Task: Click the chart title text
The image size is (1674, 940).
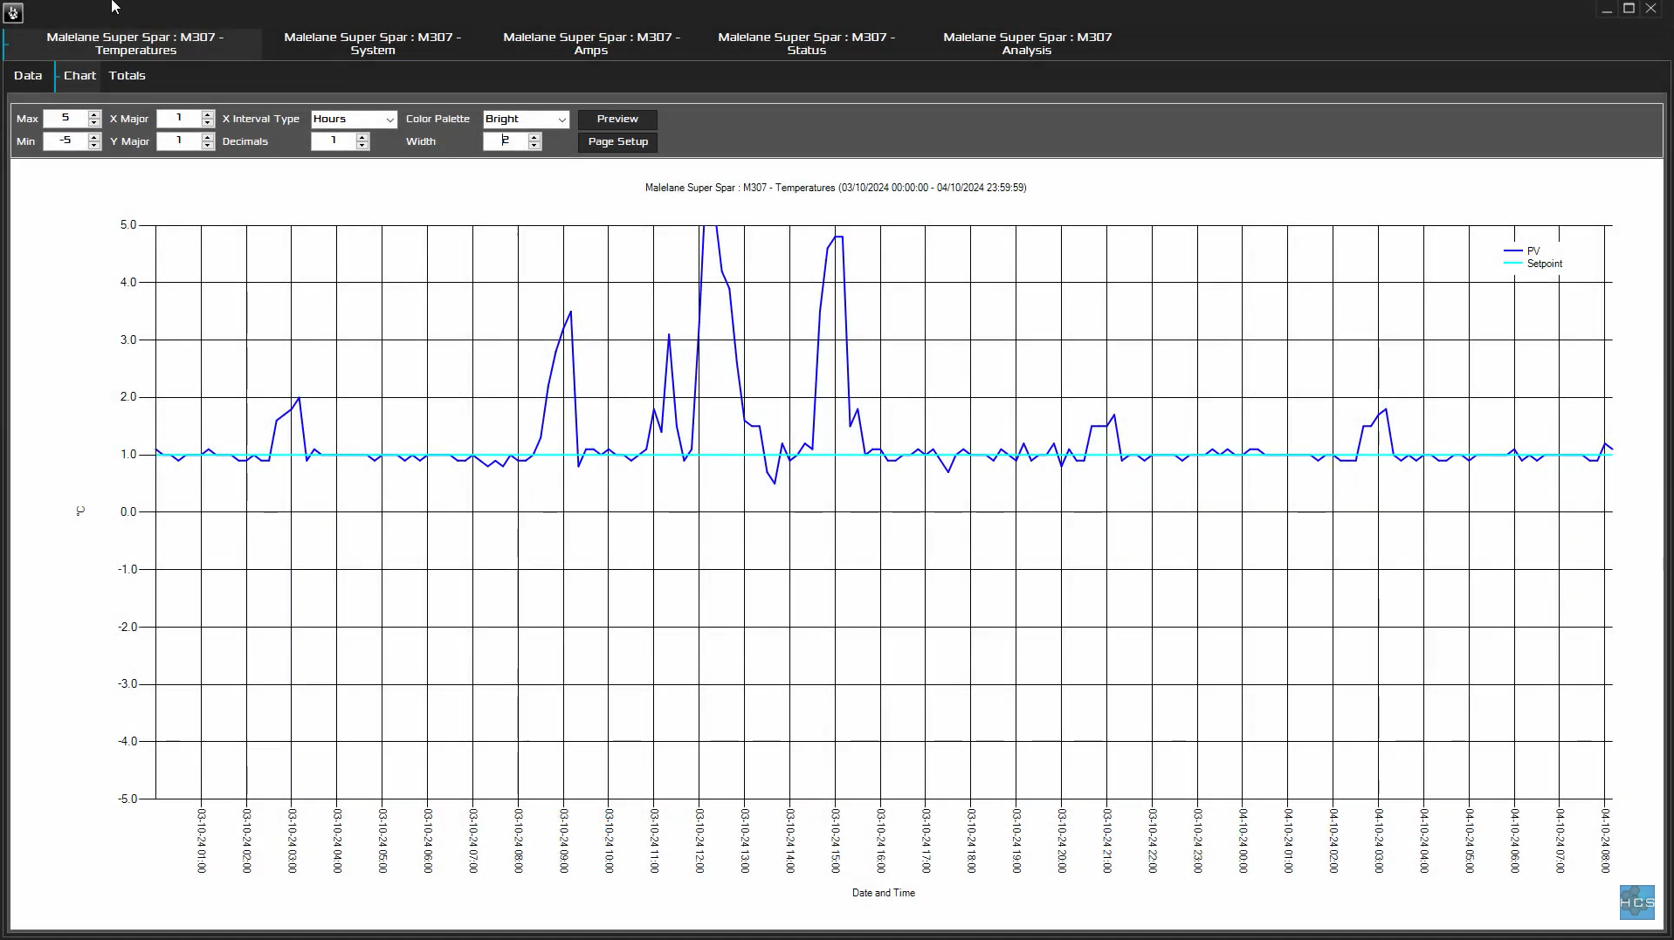Action: click(836, 188)
